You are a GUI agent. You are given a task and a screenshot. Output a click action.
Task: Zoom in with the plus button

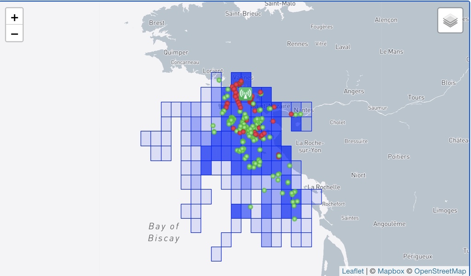pyautogui.click(x=14, y=17)
